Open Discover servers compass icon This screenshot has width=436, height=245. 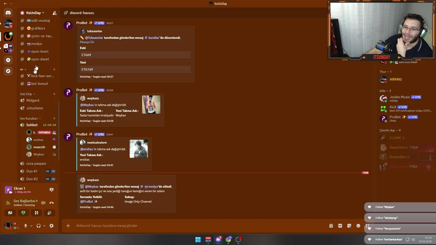pyautogui.click(x=8, y=71)
